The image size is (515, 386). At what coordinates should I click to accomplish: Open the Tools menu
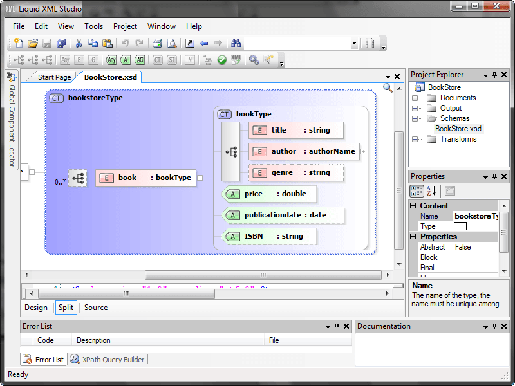click(93, 26)
